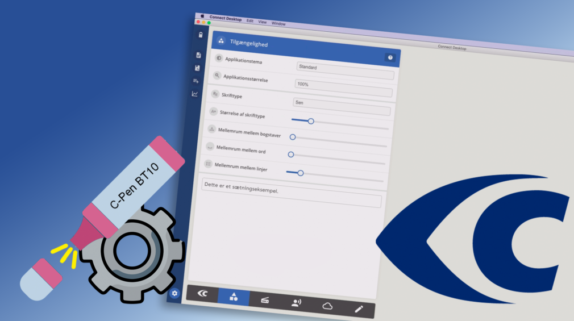
Task: Open the chart statistics icon in sidebar
Action: [195, 94]
